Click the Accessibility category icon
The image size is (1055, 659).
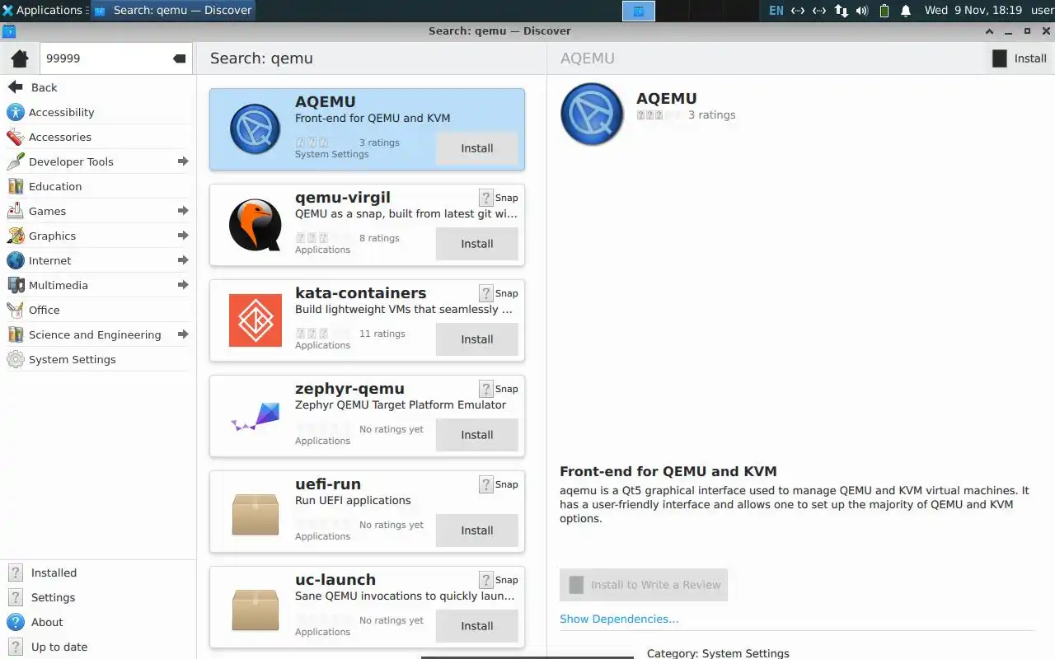point(15,112)
